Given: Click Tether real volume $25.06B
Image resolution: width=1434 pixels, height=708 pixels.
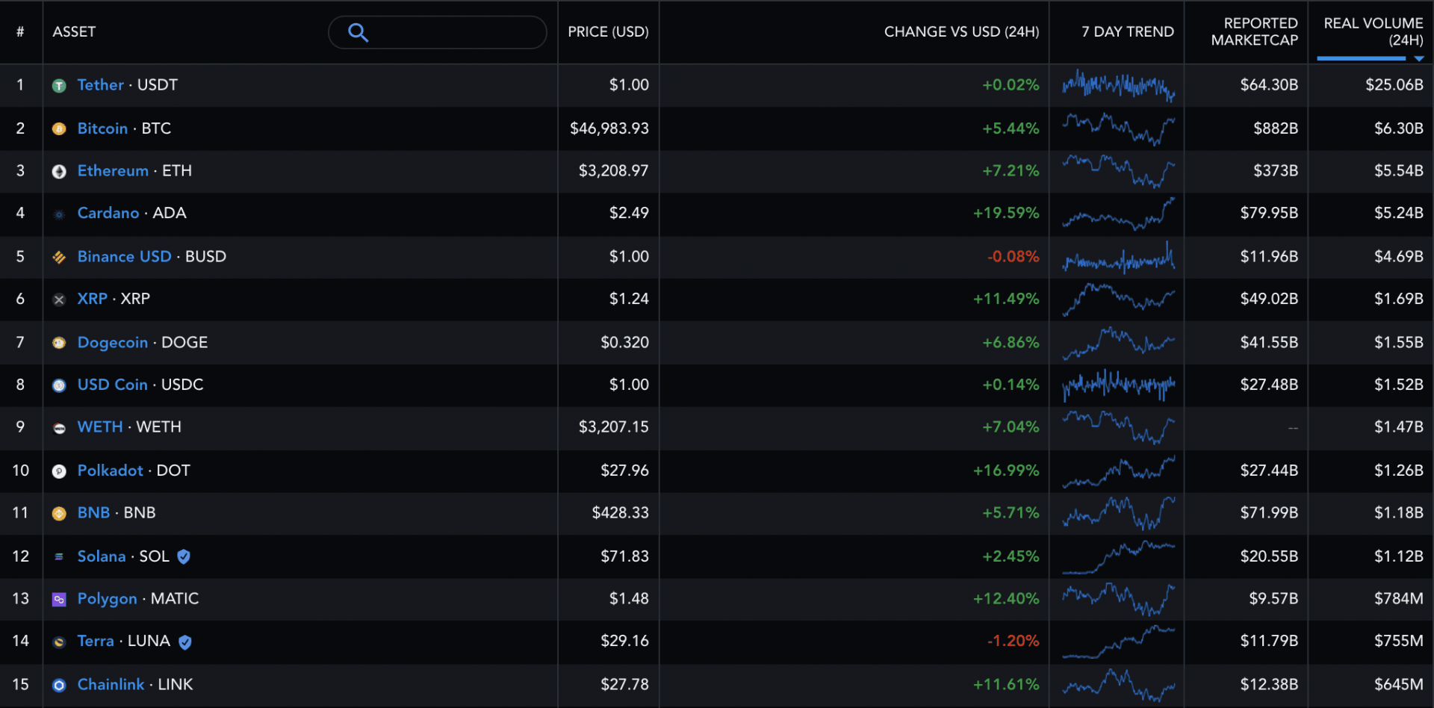Looking at the screenshot, I should click(x=1394, y=85).
